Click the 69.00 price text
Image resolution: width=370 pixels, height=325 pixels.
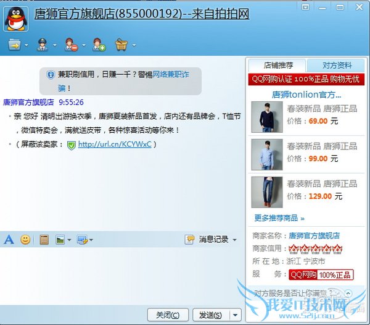click(x=318, y=121)
